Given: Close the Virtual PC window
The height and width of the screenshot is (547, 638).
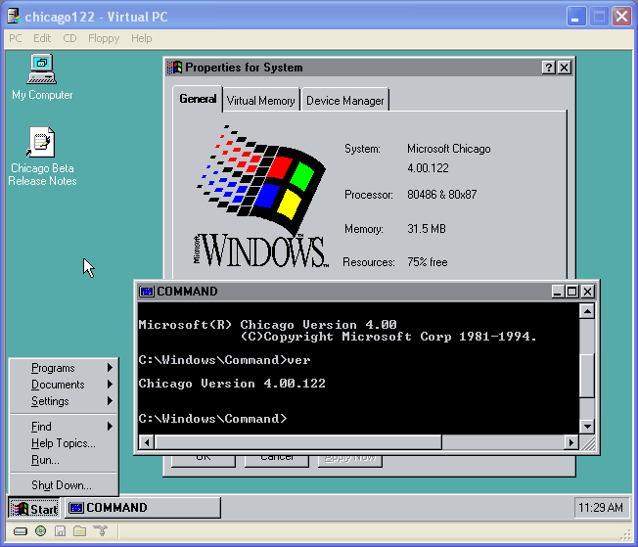Looking at the screenshot, I should point(621,17).
